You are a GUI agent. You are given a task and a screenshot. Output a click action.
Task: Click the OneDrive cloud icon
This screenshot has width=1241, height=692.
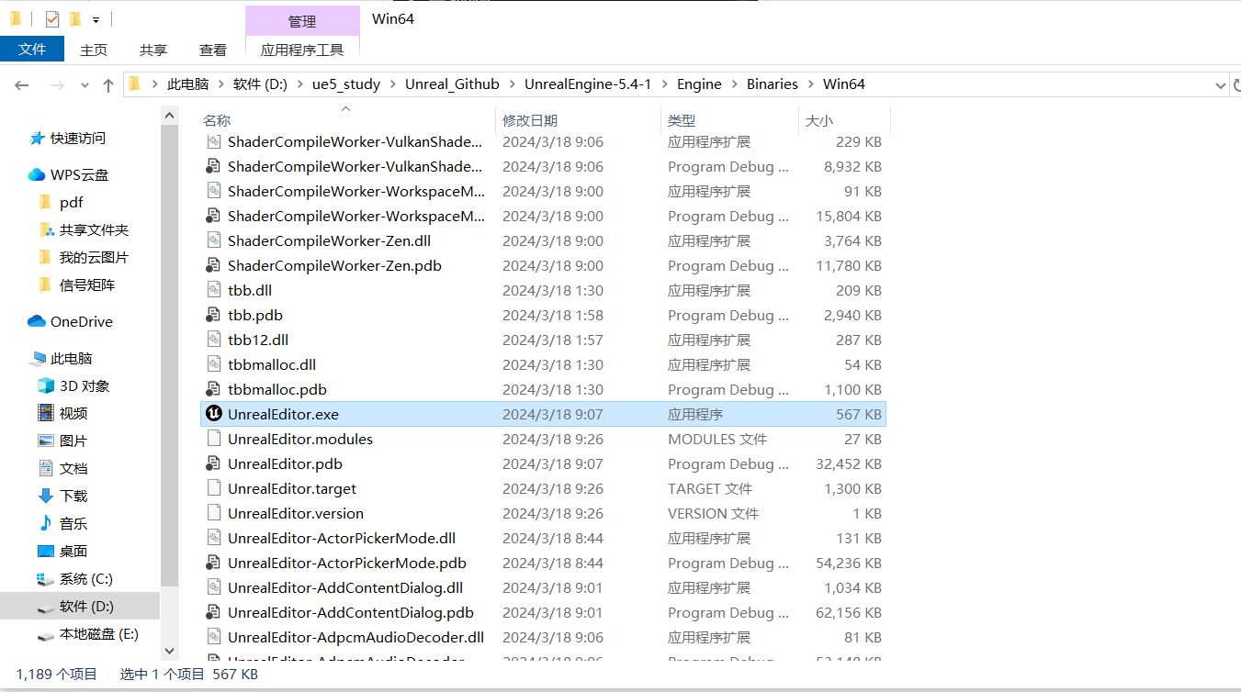(x=37, y=321)
